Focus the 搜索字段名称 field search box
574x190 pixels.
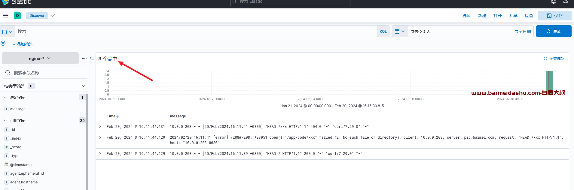coord(45,73)
